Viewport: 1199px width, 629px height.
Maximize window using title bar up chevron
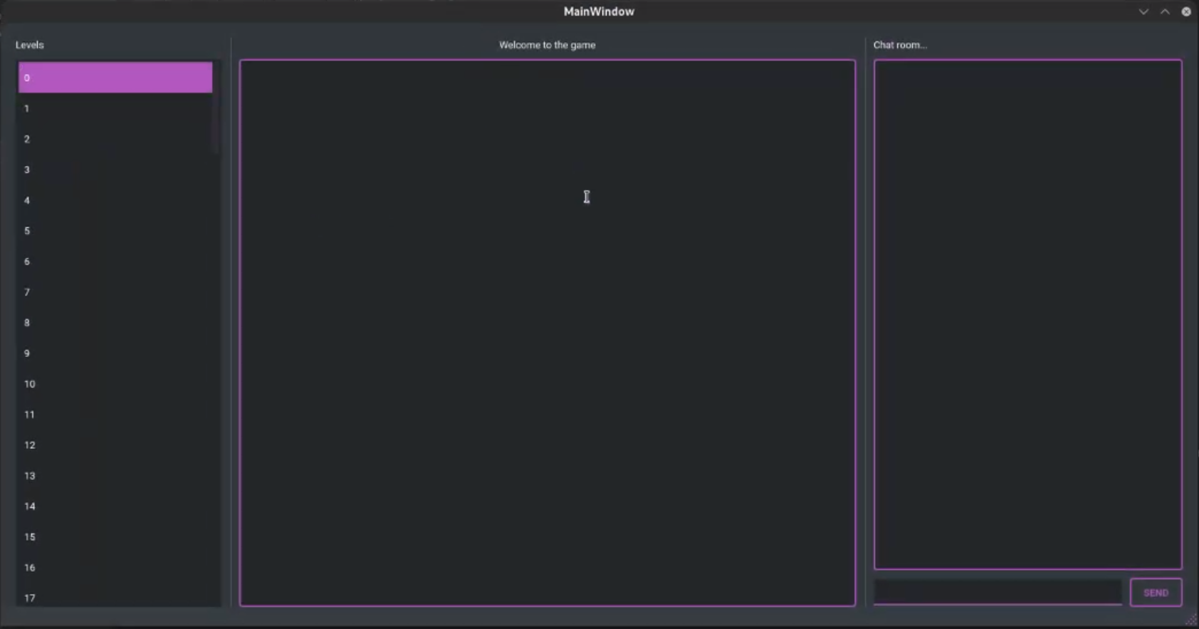tap(1165, 11)
